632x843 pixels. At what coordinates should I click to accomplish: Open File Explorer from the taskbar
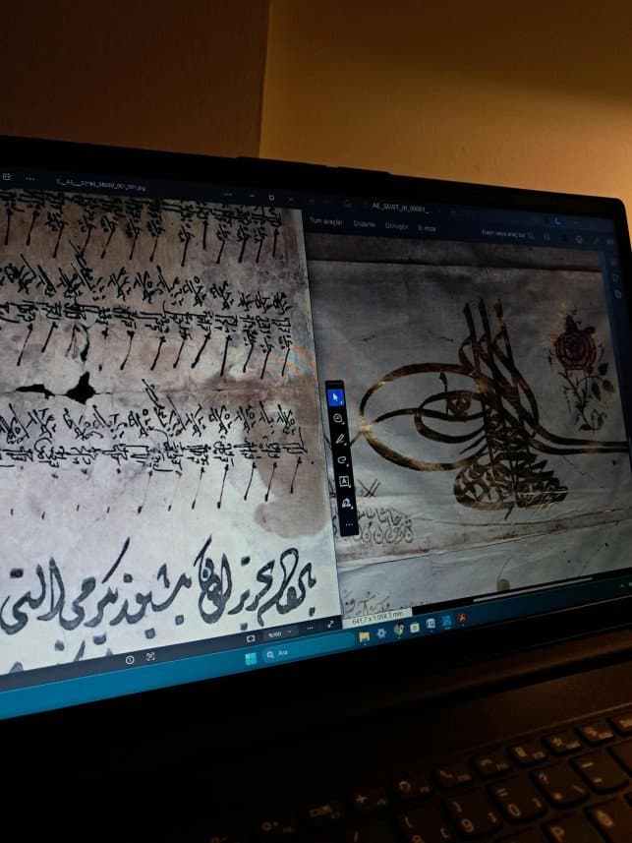click(x=364, y=637)
